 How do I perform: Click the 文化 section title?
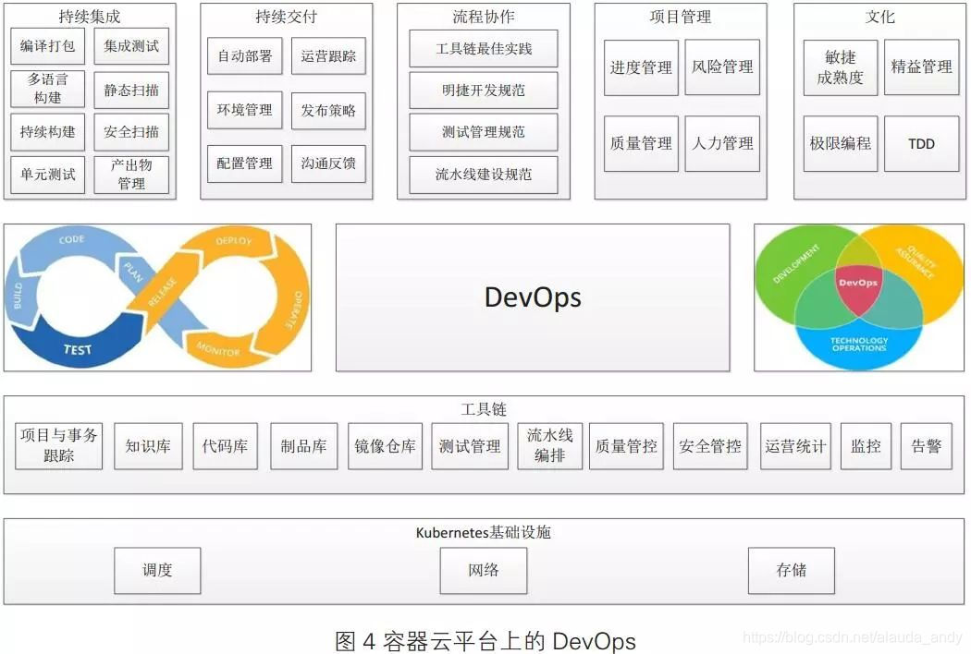coord(880,16)
